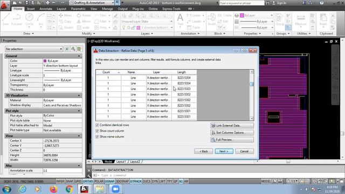Toggle Show count column checkbox
The width and height of the screenshot is (345, 194).
tap(97, 131)
